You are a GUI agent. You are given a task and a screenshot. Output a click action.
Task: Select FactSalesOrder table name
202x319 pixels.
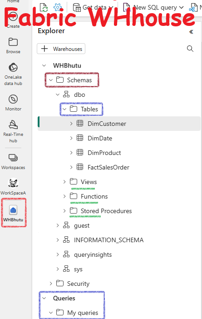[x=108, y=167]
